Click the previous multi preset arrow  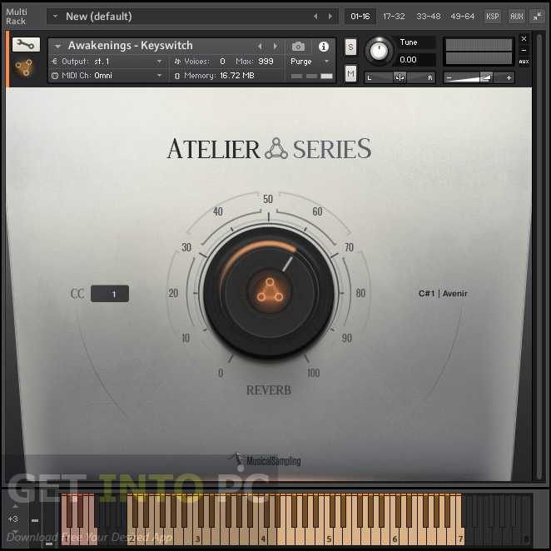coord(315,17)
